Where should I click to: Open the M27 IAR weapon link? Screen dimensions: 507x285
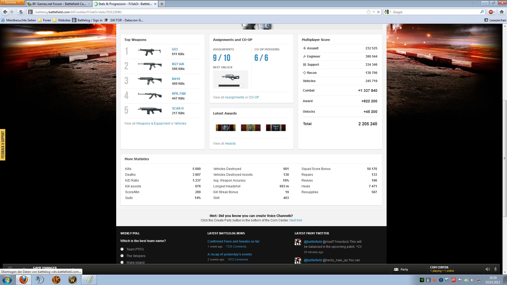click(178, 64)
